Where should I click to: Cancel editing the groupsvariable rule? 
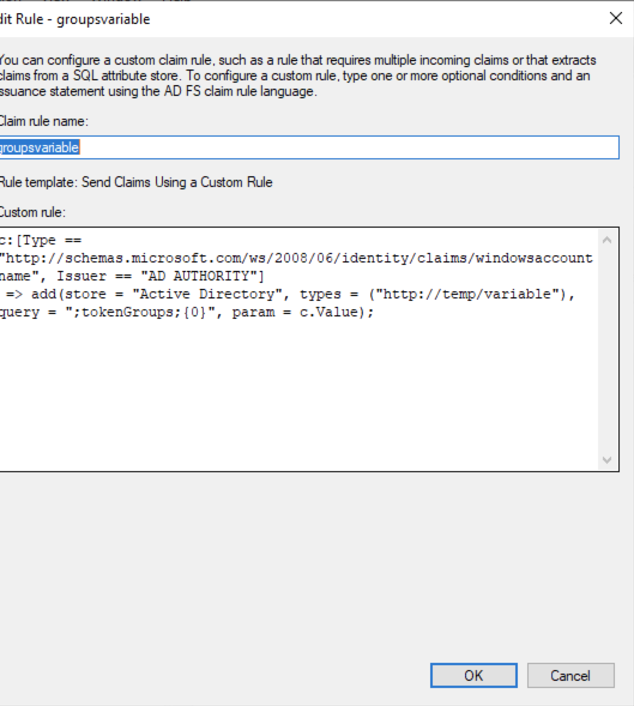(x=570, y=675)
